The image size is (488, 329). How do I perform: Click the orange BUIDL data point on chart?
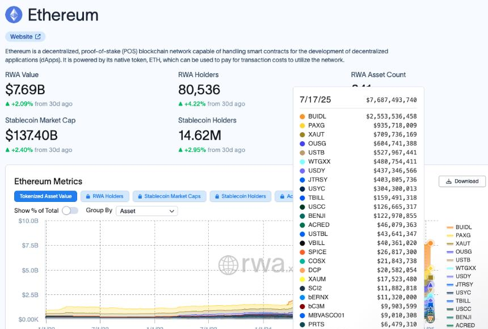pyautogui.click(x=430, y=243)
